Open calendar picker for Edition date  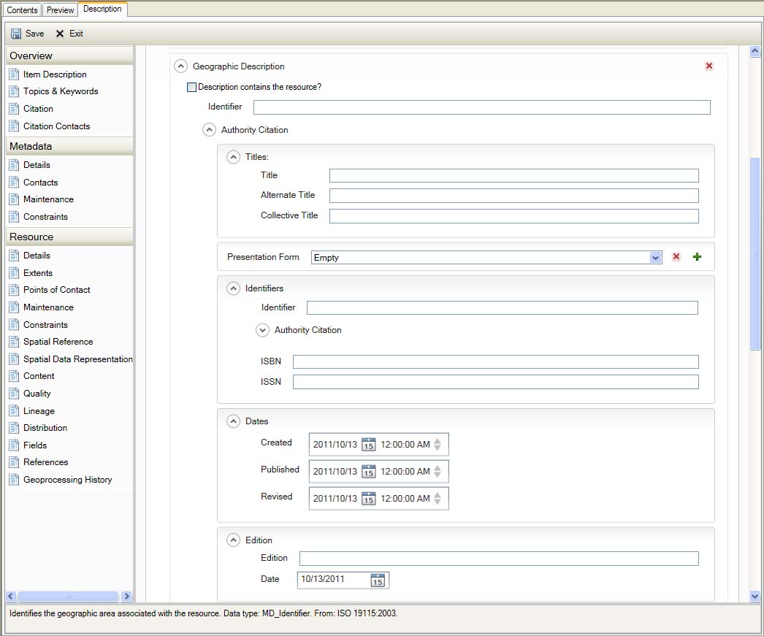coord(377,580)
